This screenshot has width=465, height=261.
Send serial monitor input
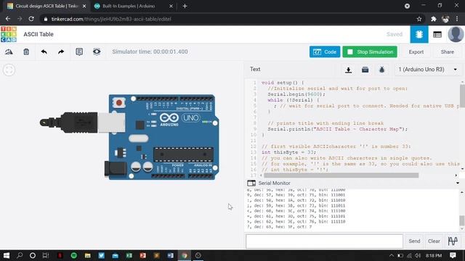coord(414,241)
